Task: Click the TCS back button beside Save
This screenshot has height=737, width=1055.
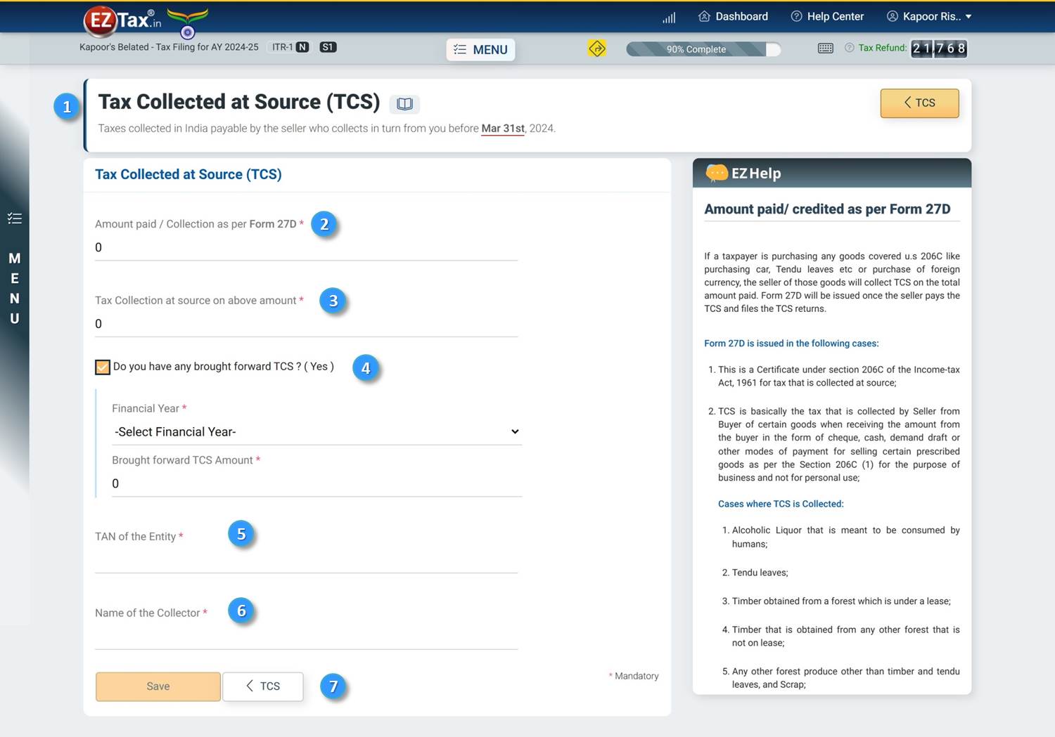Action: [x=262, y=686]
